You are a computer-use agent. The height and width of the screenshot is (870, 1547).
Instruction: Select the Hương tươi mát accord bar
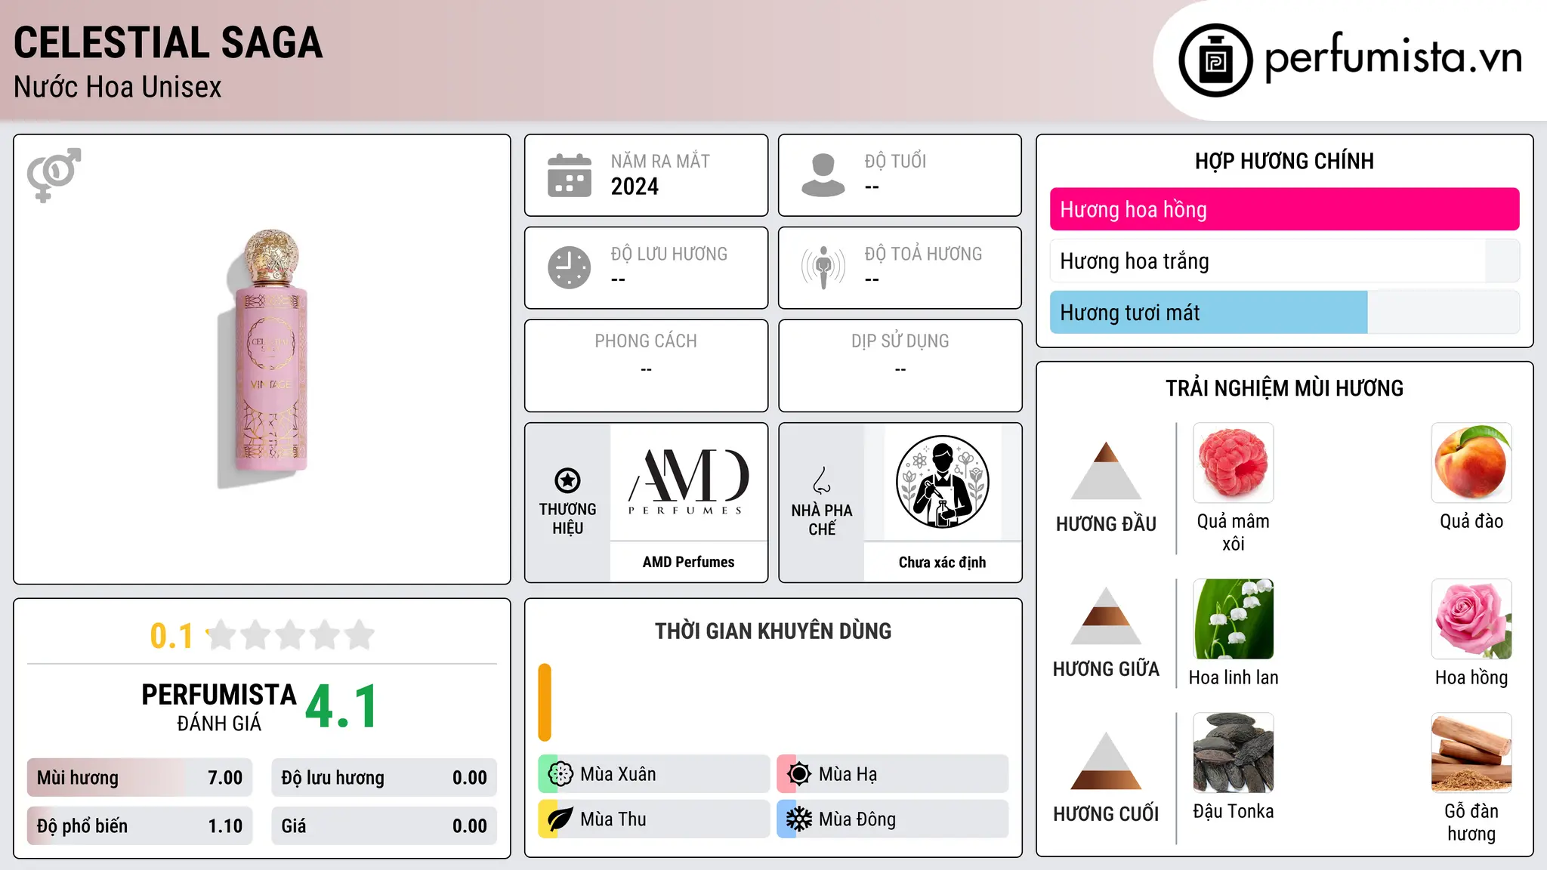point(1284,312)
